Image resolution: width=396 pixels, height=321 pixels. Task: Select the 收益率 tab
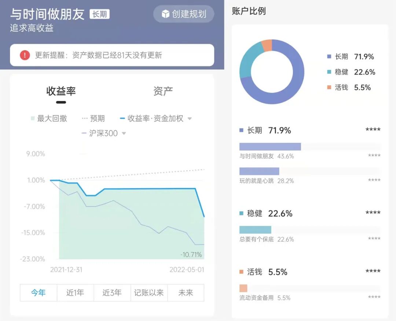[61, 91]
